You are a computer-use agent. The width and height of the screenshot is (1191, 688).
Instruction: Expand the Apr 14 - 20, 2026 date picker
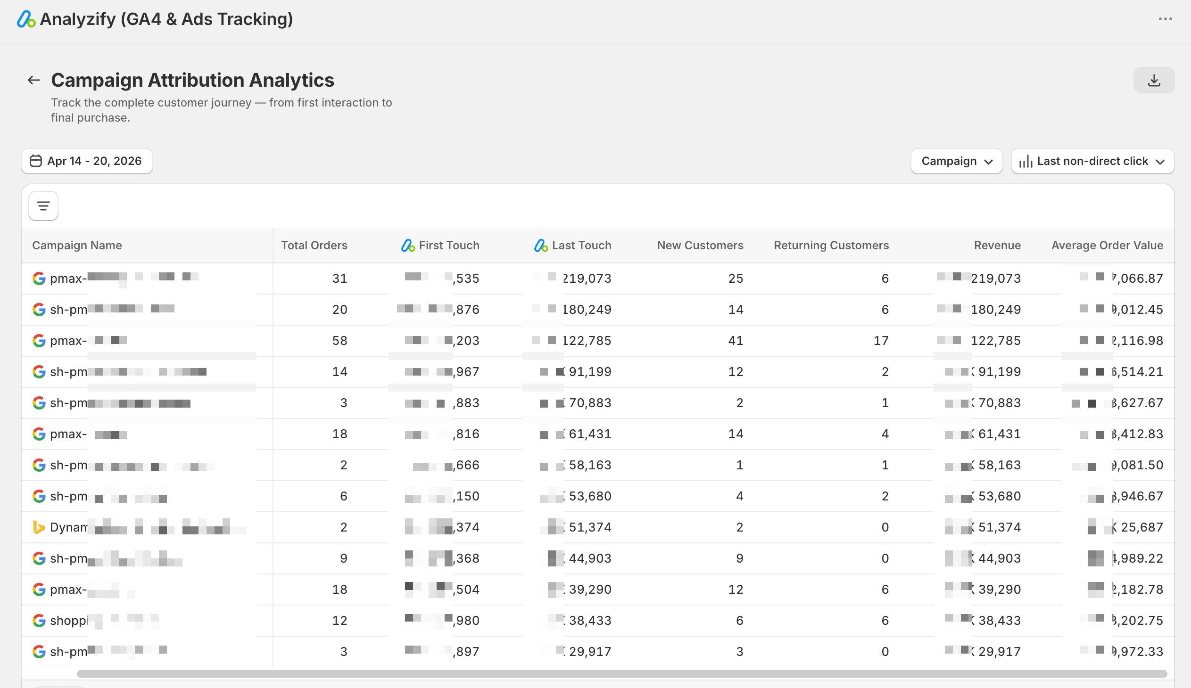86,161
